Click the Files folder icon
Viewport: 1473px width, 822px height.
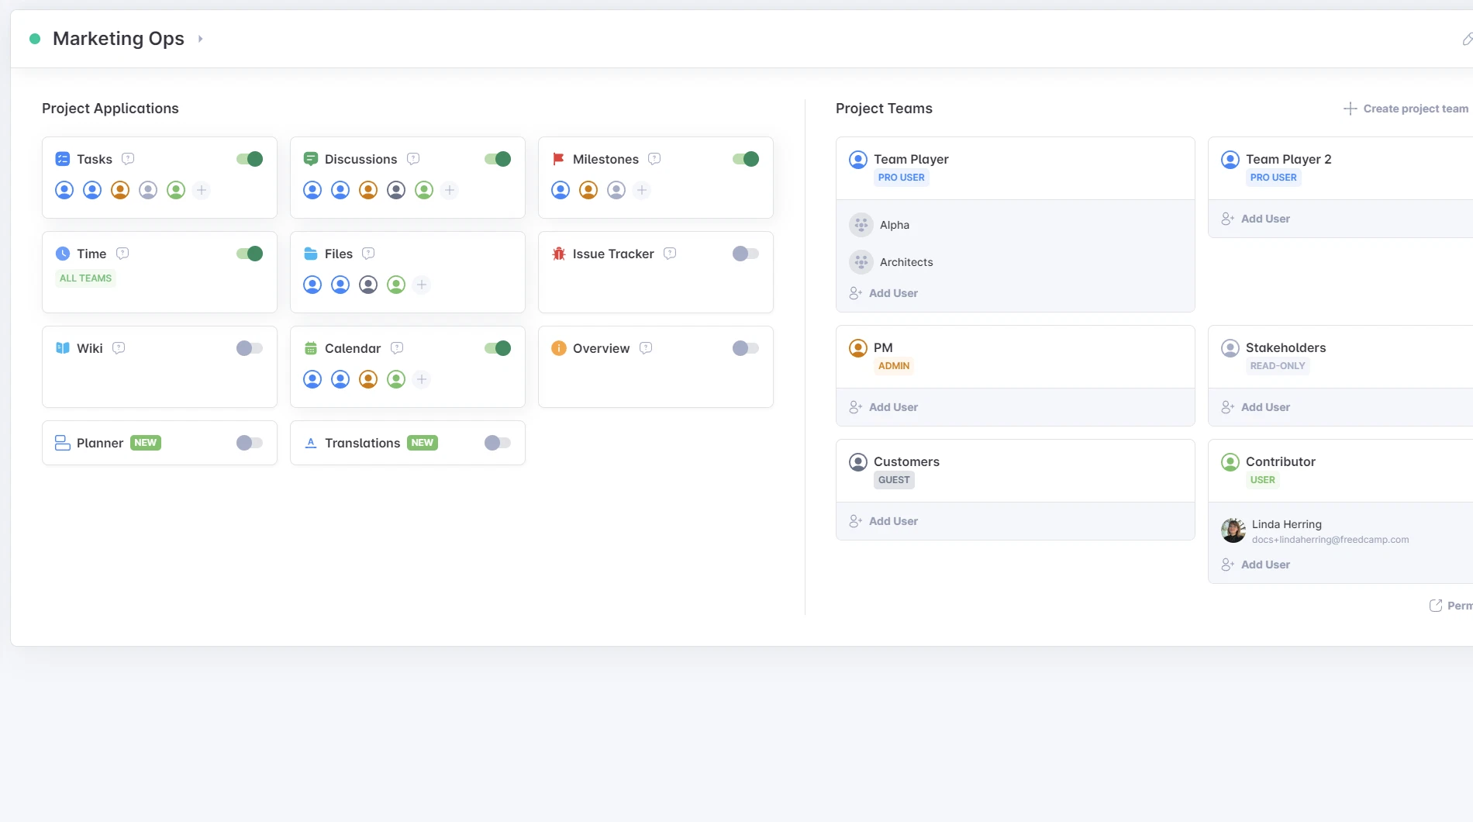[x=310, y=254]
